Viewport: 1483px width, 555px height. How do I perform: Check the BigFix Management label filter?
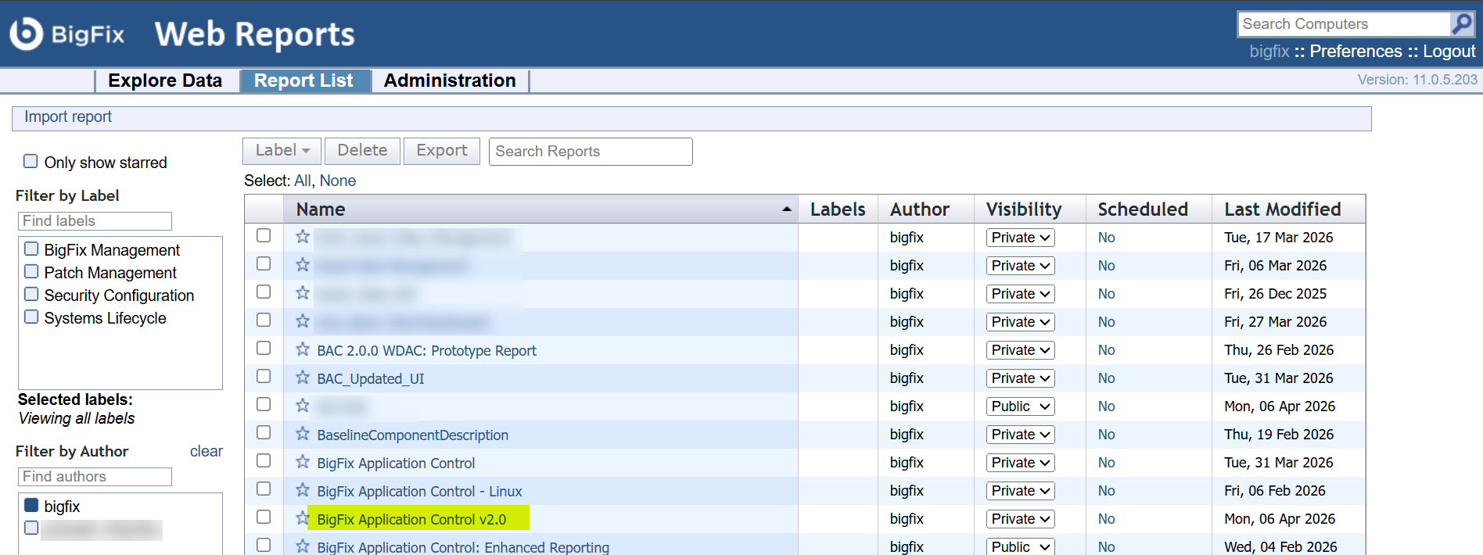[x=31, y=249]
